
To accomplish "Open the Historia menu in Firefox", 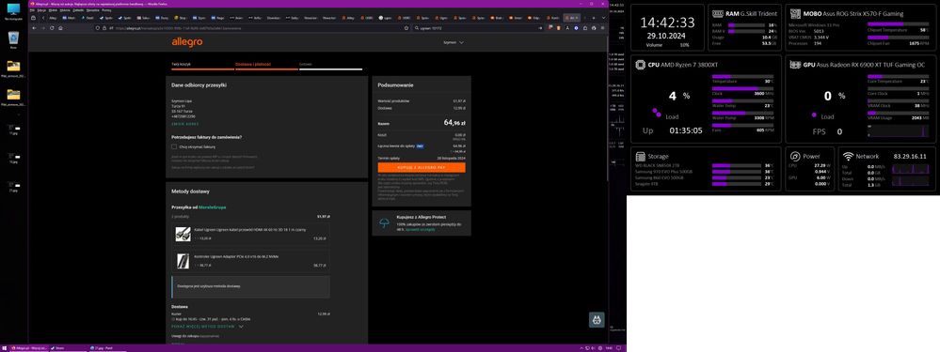I will [65, 10].
